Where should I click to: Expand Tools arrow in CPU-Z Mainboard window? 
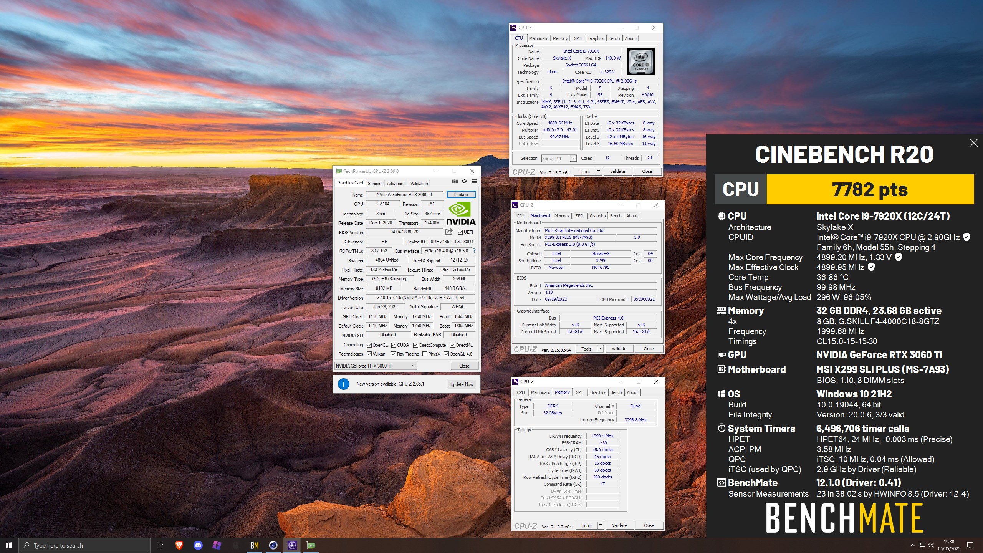(600, 349)
